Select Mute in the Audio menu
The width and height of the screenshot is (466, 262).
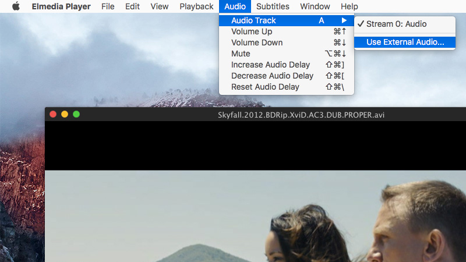pos(287,54)
